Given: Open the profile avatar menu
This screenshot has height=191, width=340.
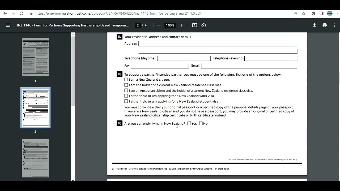Looking at the screenshot, I should point(330,14).
